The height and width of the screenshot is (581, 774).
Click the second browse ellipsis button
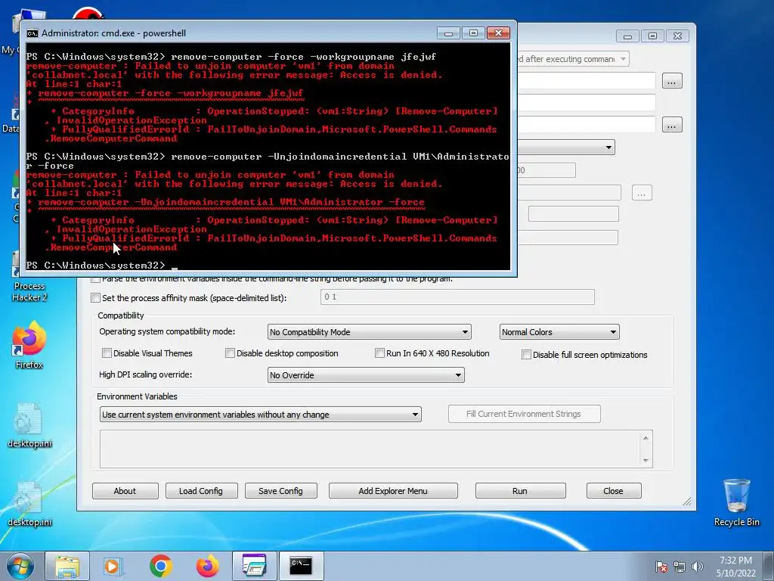[x=671, y=125]
